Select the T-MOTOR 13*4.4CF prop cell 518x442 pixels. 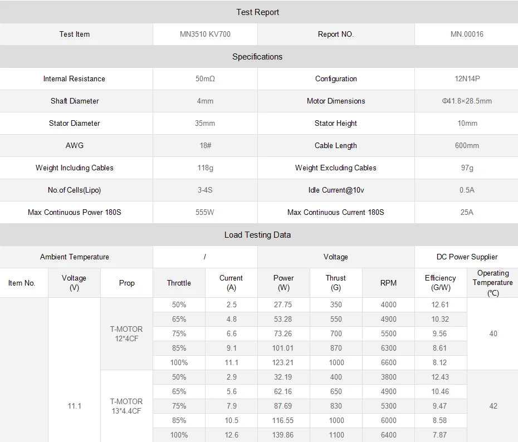pyautogui.click(x=126, y=406)
